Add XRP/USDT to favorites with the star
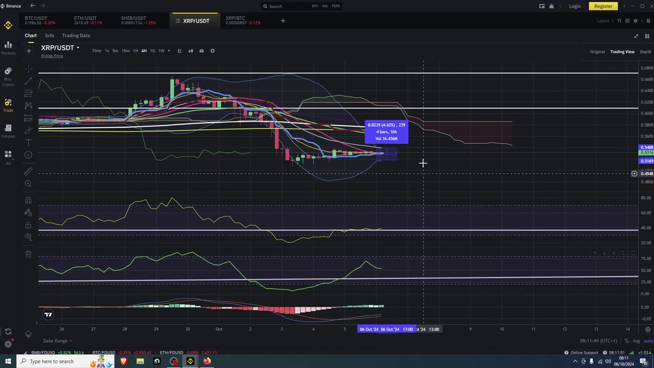The width and height of the screenshot is (654, 368). (x=29, y=51)
